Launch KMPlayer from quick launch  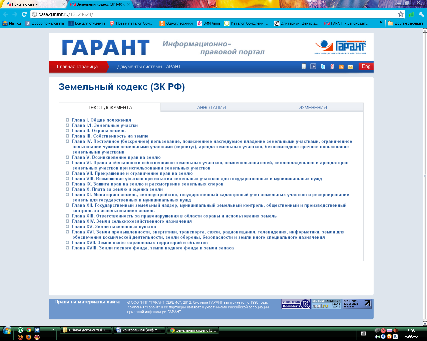tap(37, 330)
